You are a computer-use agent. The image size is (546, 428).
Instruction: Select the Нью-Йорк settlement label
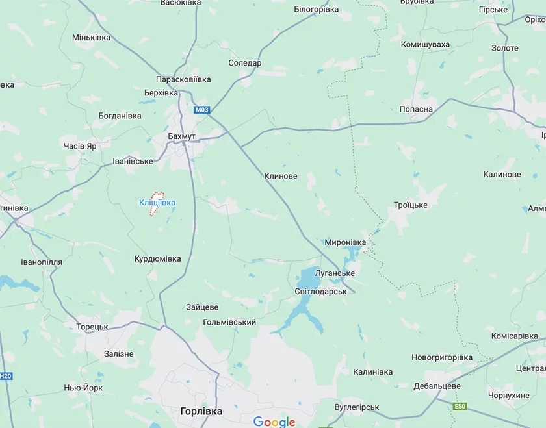[x=83, y=388]
